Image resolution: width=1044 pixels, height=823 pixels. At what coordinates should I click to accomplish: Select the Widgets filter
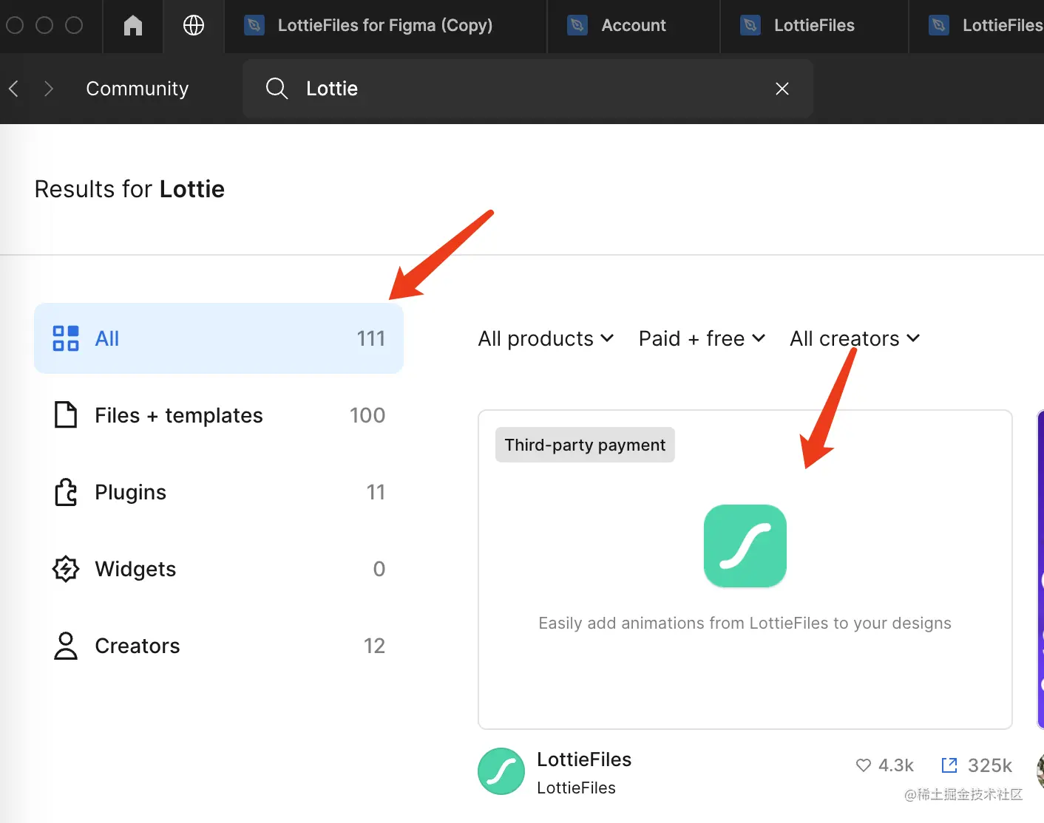click(x=219, y=569)
